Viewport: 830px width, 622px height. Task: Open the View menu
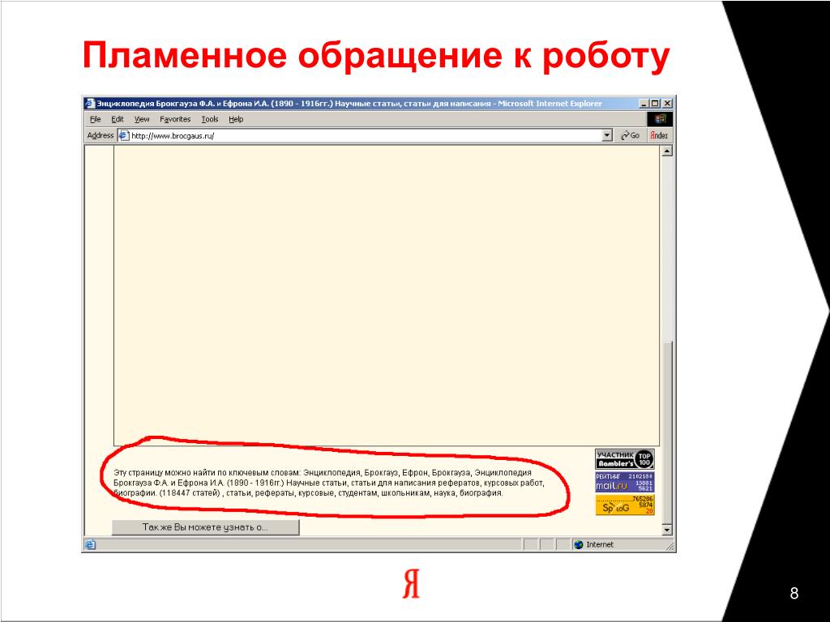[x=141, y=119]
